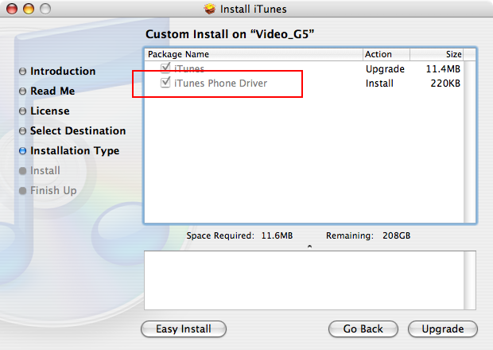Click the Go Back button
Screen dimensions: 493x350
click(363, 329)
